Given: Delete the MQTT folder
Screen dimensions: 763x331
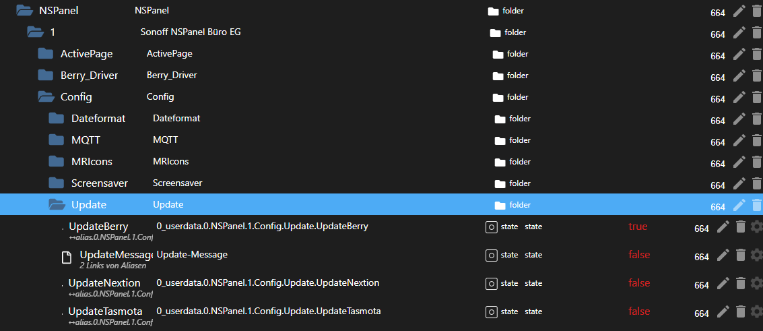Looking at the screenshot, I should click(756, 140).
